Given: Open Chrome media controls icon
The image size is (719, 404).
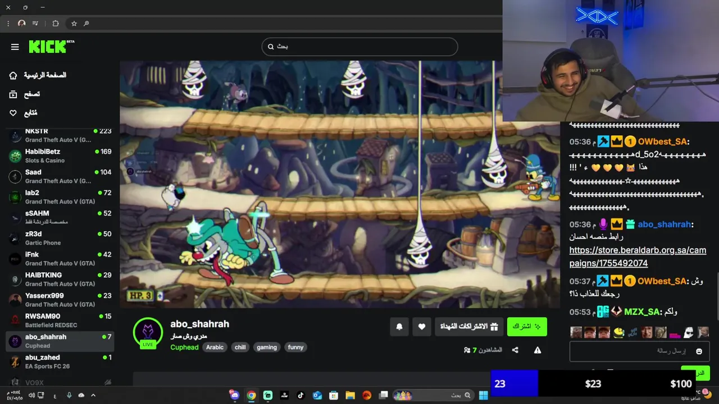Looking at the screenshot, I should (x=35, y=24).
